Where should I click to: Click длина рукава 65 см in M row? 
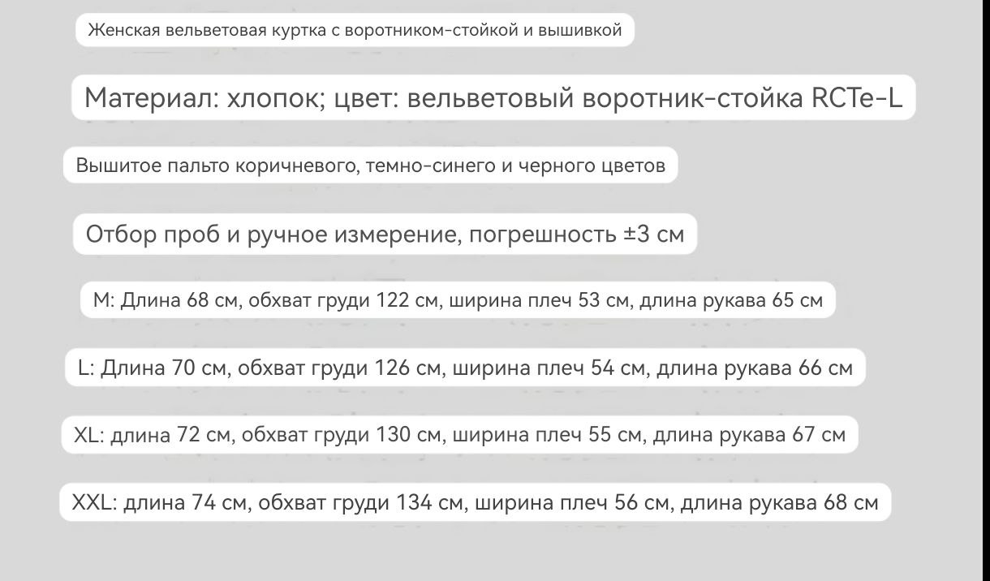pyautogui.click(x=731, y=301)
